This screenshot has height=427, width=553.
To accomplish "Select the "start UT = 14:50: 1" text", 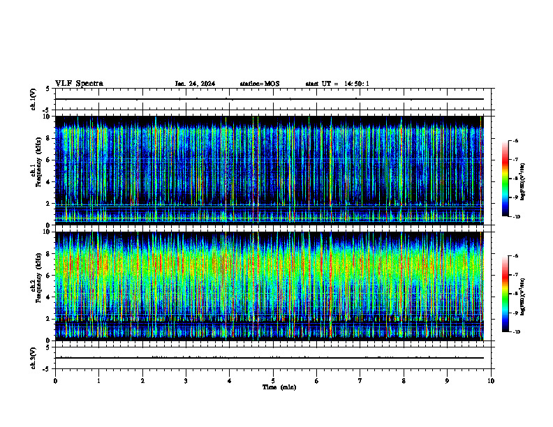I will (337, 84).
